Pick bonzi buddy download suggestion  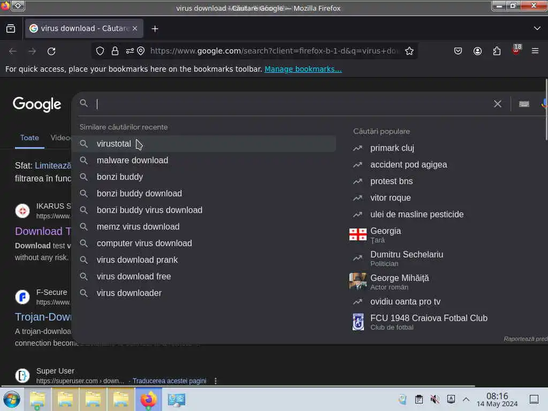coord(204,194)
